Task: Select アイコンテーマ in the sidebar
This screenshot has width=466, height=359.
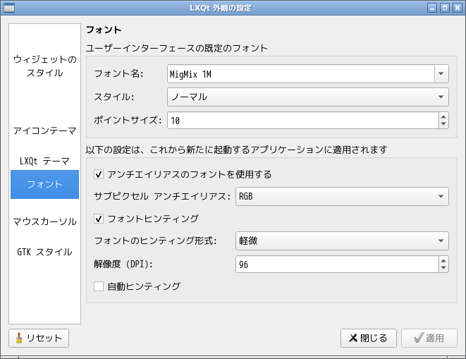Action: click(44, 130)
